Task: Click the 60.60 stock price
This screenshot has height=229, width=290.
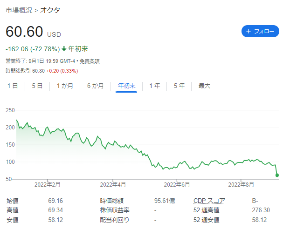Action: 24,31
